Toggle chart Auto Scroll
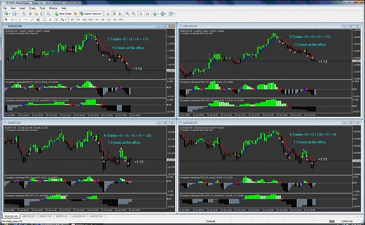The image size is (365, 225). click(141, 14)
